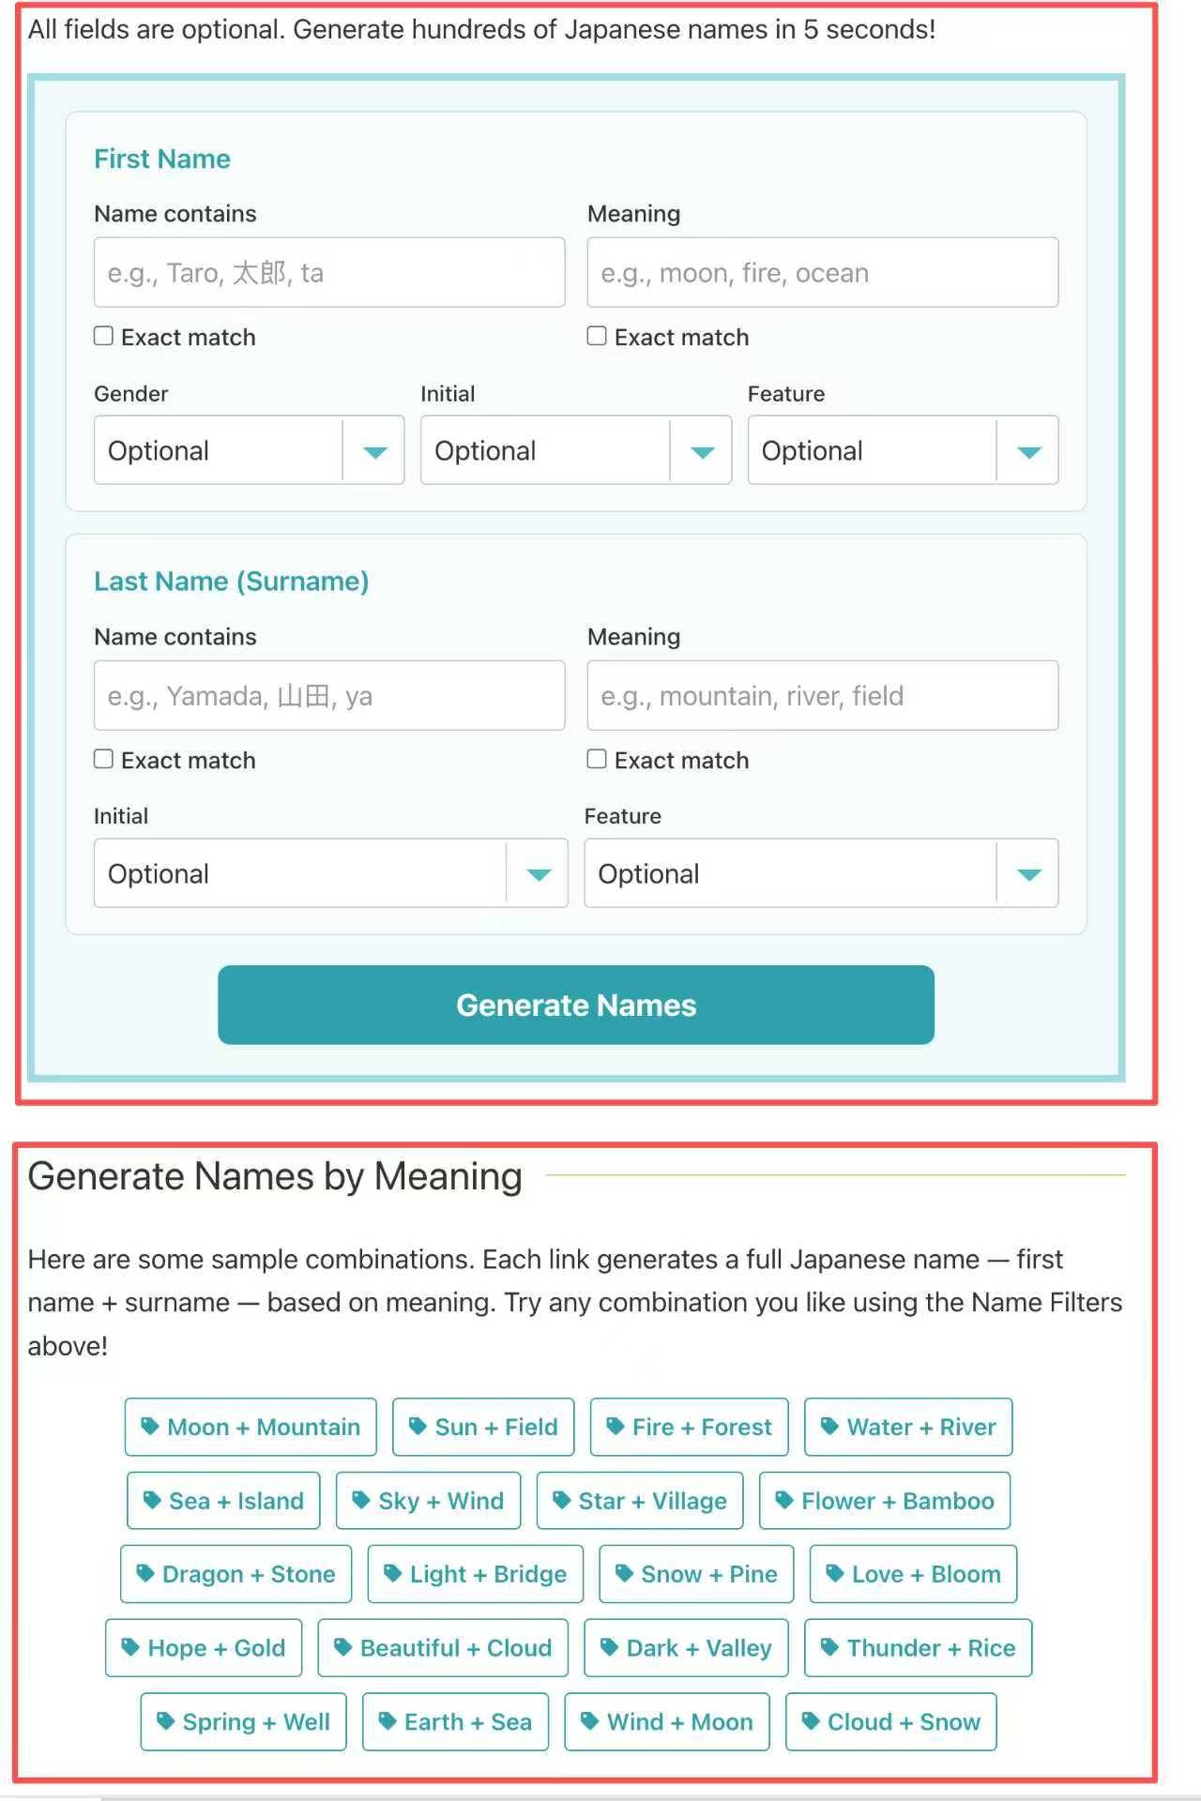The image size is (1201, 1801).
Task: Open the Last Name Initial dropdown
Action: (330, 873)
